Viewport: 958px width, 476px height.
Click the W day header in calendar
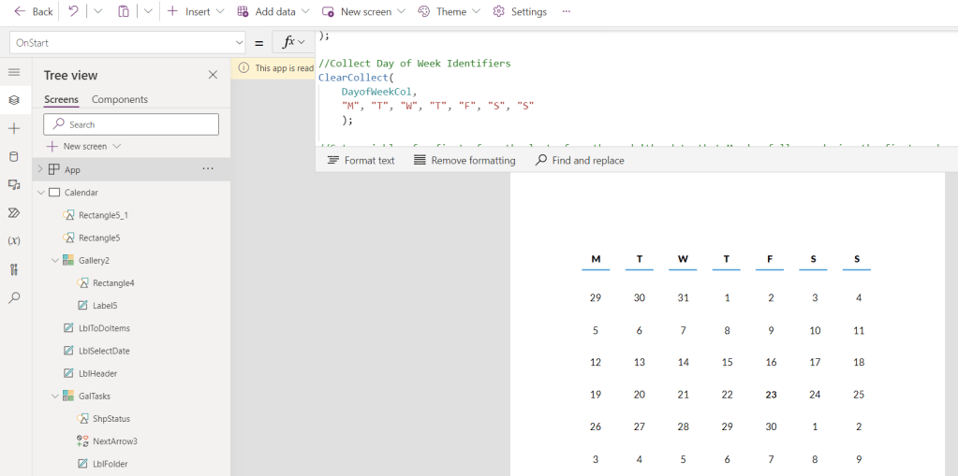pos(683,259)
